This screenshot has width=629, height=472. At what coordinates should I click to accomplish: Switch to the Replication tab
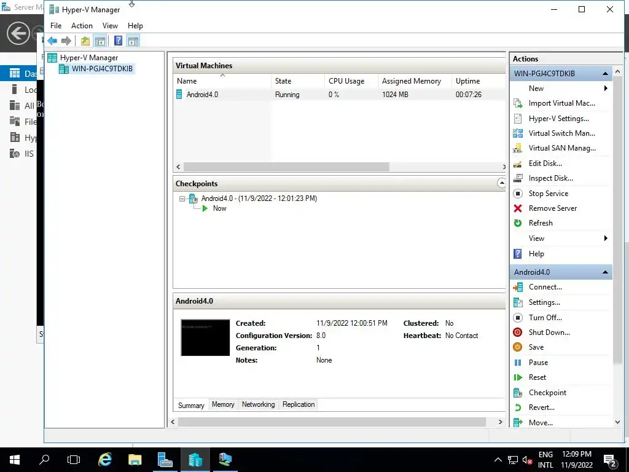click(x=299, y=404)
